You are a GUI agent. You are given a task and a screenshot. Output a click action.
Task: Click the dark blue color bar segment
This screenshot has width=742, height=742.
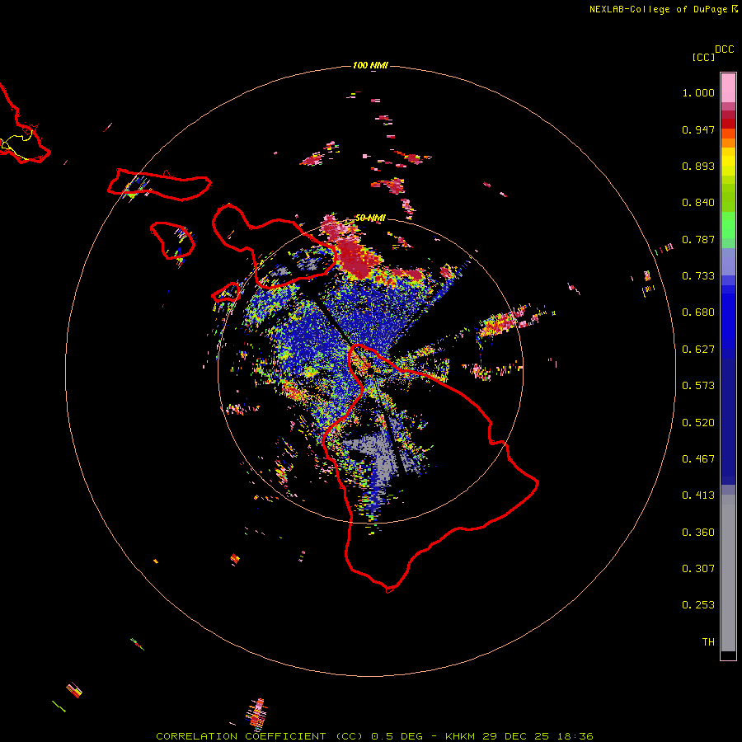click(x=728, y=421)
